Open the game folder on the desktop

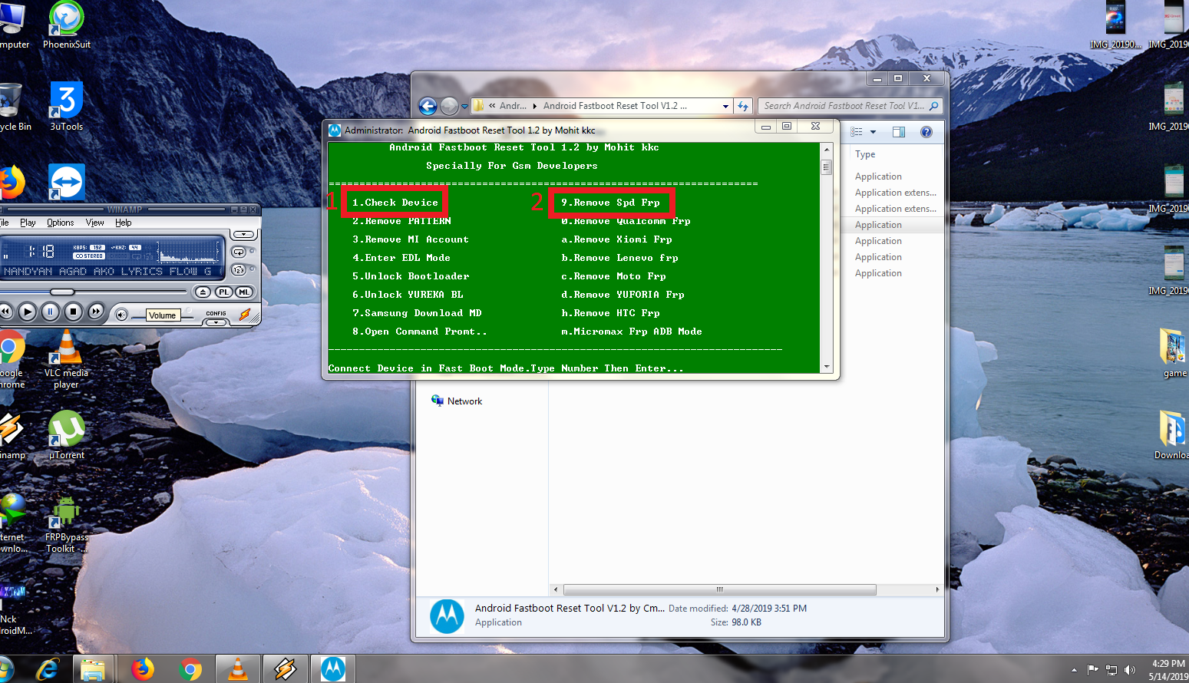1173,353
